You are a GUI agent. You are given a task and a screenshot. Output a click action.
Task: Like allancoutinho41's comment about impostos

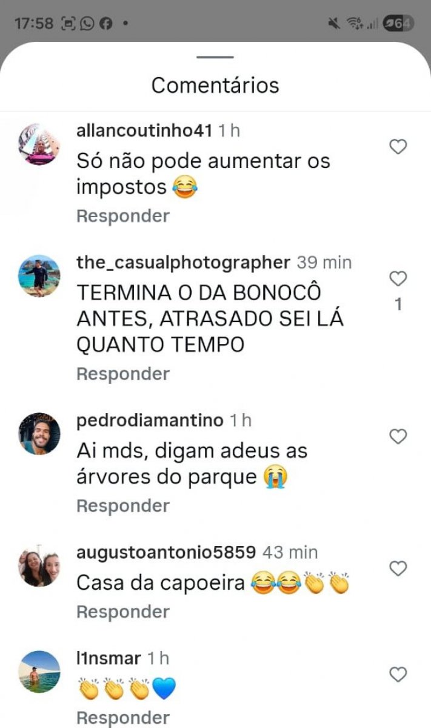click(398, 146)
